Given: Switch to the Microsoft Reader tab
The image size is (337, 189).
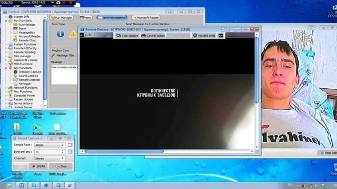Looking at the screenshot, I should 146,17.
